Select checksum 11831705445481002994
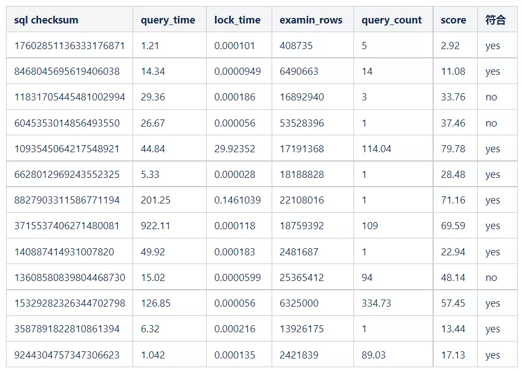 70,97
